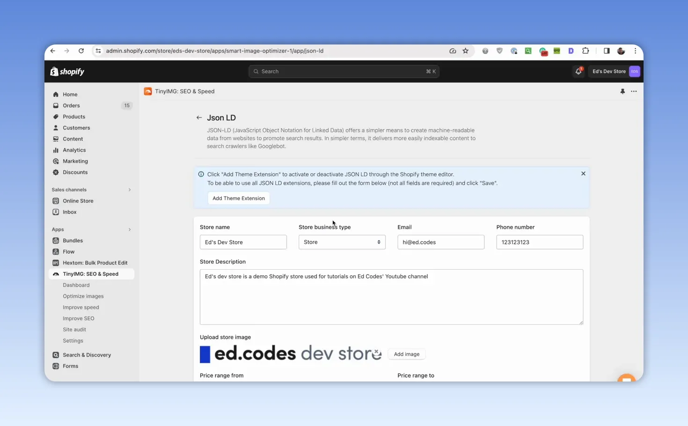Image resolution: width=688 pixels, height=426 pixels.
Task: Go back from Json LD page
Action: point(199,118)
